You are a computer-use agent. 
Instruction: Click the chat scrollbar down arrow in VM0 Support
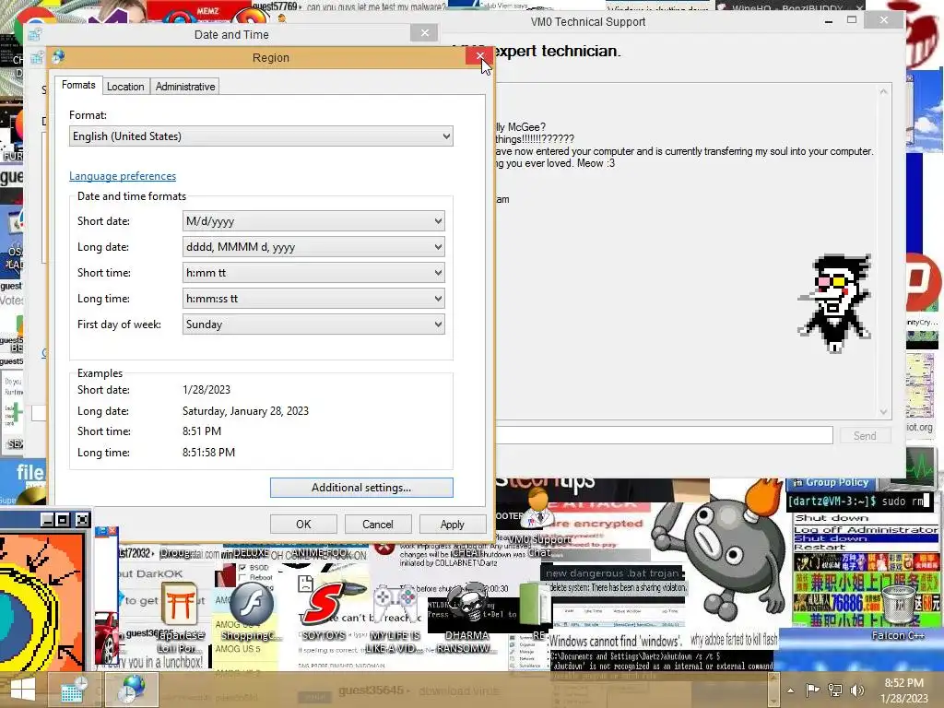tap(883, 412)
